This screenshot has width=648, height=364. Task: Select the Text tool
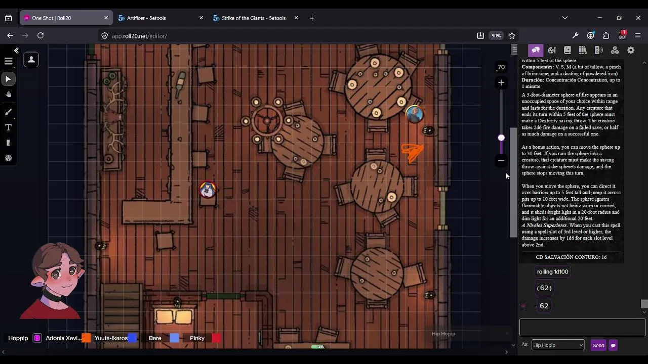click(x=9, y=127)
